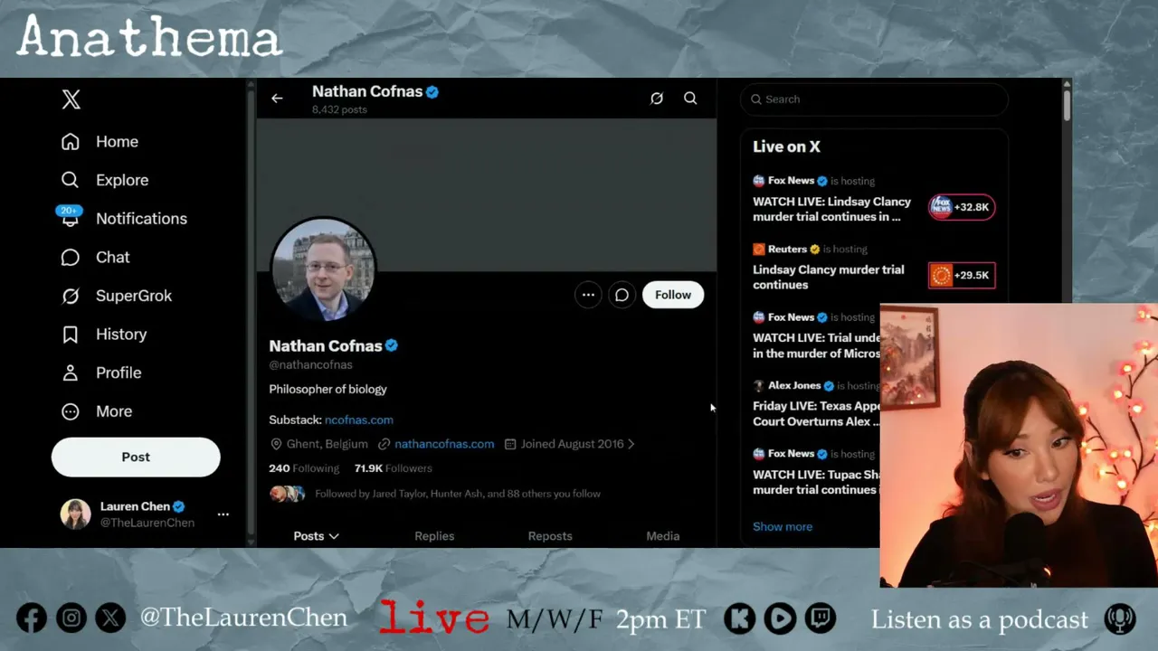Follow Nathan Cofnas

click(x=673, y=295)
